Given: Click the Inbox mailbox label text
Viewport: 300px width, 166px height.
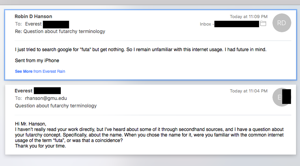Looking at the screenshot, I should point(205,24).
